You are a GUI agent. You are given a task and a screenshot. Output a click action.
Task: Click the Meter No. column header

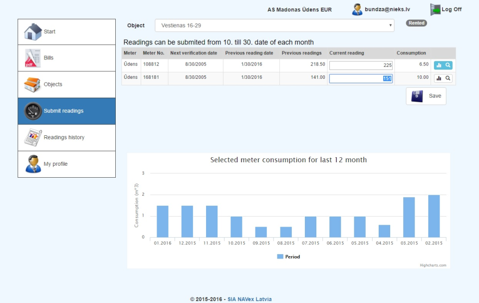(x=154, y=53)
